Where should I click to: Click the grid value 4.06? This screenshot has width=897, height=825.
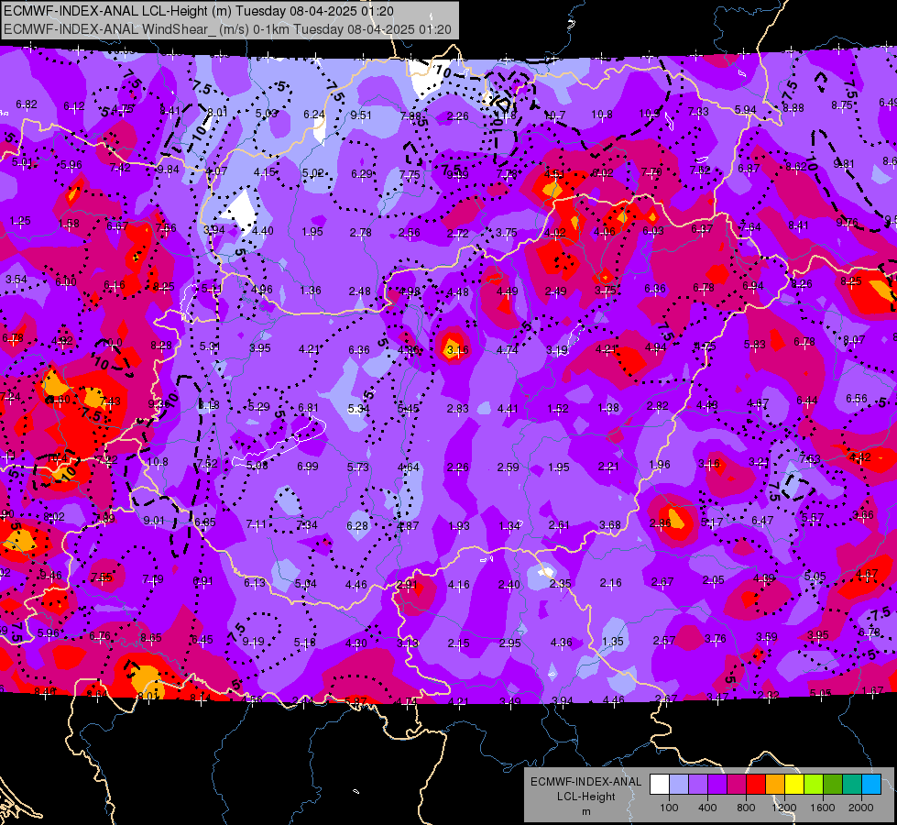604,232
